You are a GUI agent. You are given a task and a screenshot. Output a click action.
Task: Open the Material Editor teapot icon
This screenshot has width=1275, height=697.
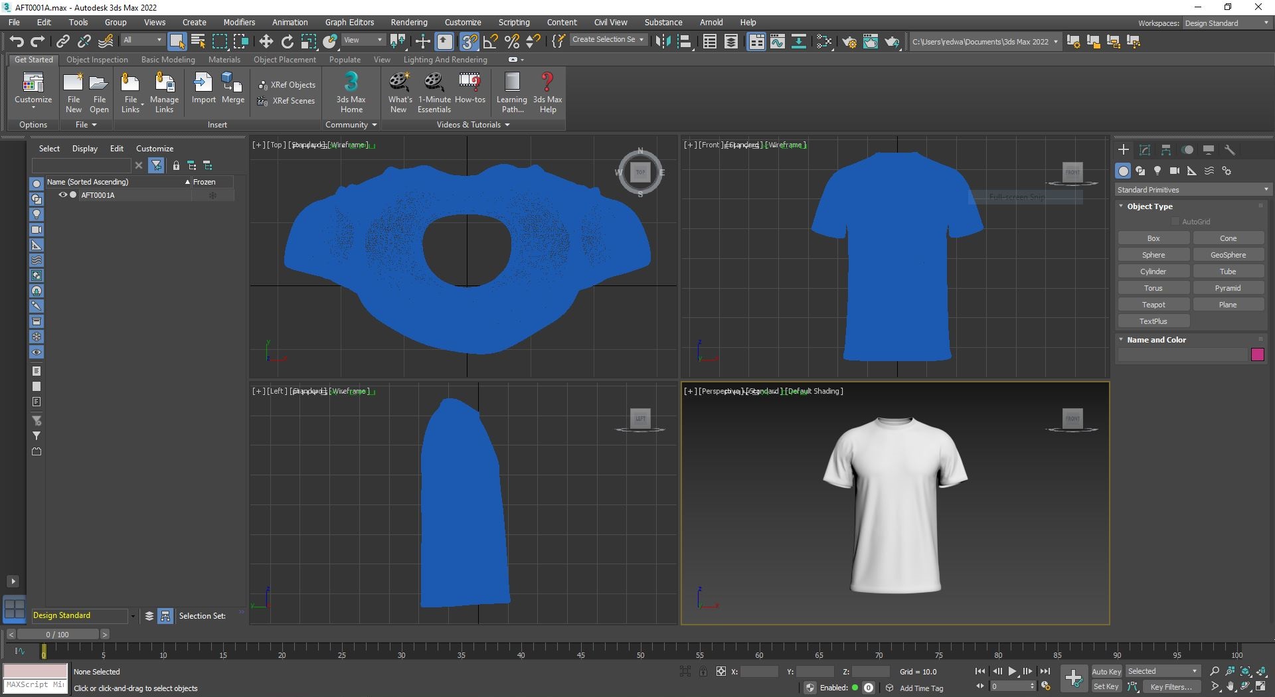849,42
